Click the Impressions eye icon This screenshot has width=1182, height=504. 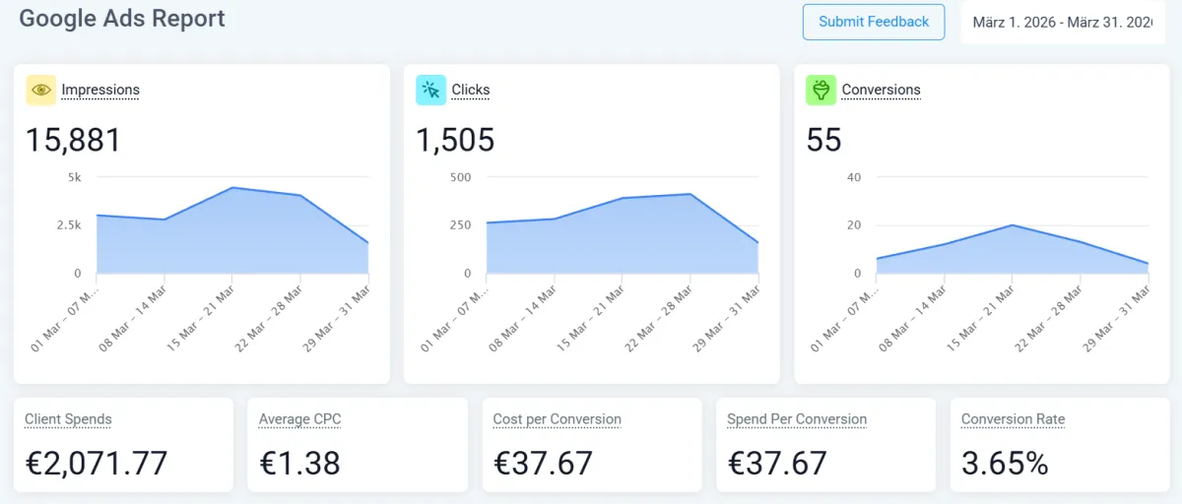click(41, 90)
